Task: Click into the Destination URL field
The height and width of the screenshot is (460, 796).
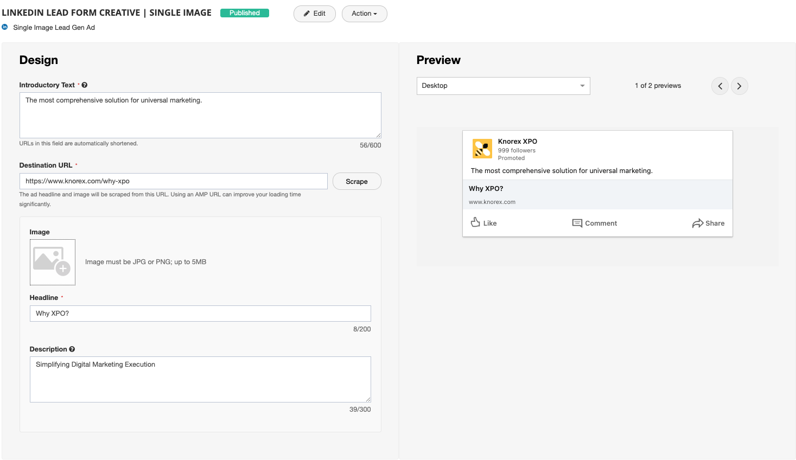Action: coord(173,181)
